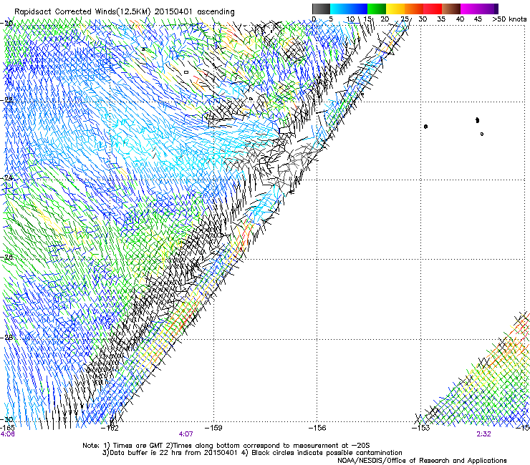Click the 'Black circles indicate possible contamination' note
This screenshot has width=530, height=465.
[x=322, y=453]
